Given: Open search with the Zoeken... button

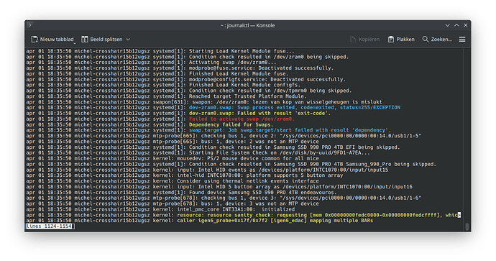Looking at the screenshot, I should tap(437, 40).
